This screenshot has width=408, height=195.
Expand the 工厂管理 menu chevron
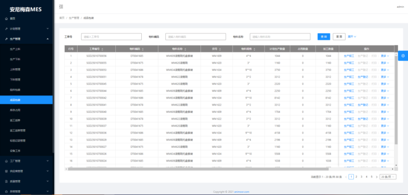[x=48, y=161]
